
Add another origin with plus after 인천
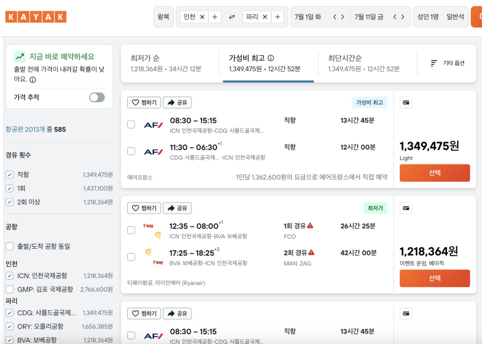pyautogui.click(x=215, y=17)
